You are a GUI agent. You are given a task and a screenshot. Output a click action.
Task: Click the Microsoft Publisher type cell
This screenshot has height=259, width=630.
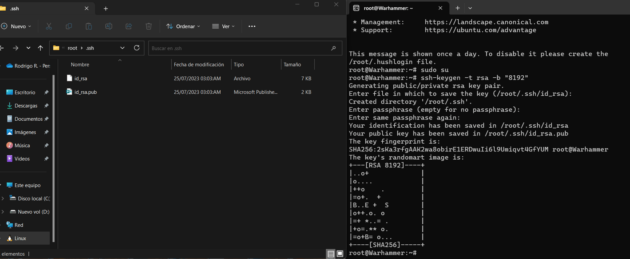(x=256, y=92)
